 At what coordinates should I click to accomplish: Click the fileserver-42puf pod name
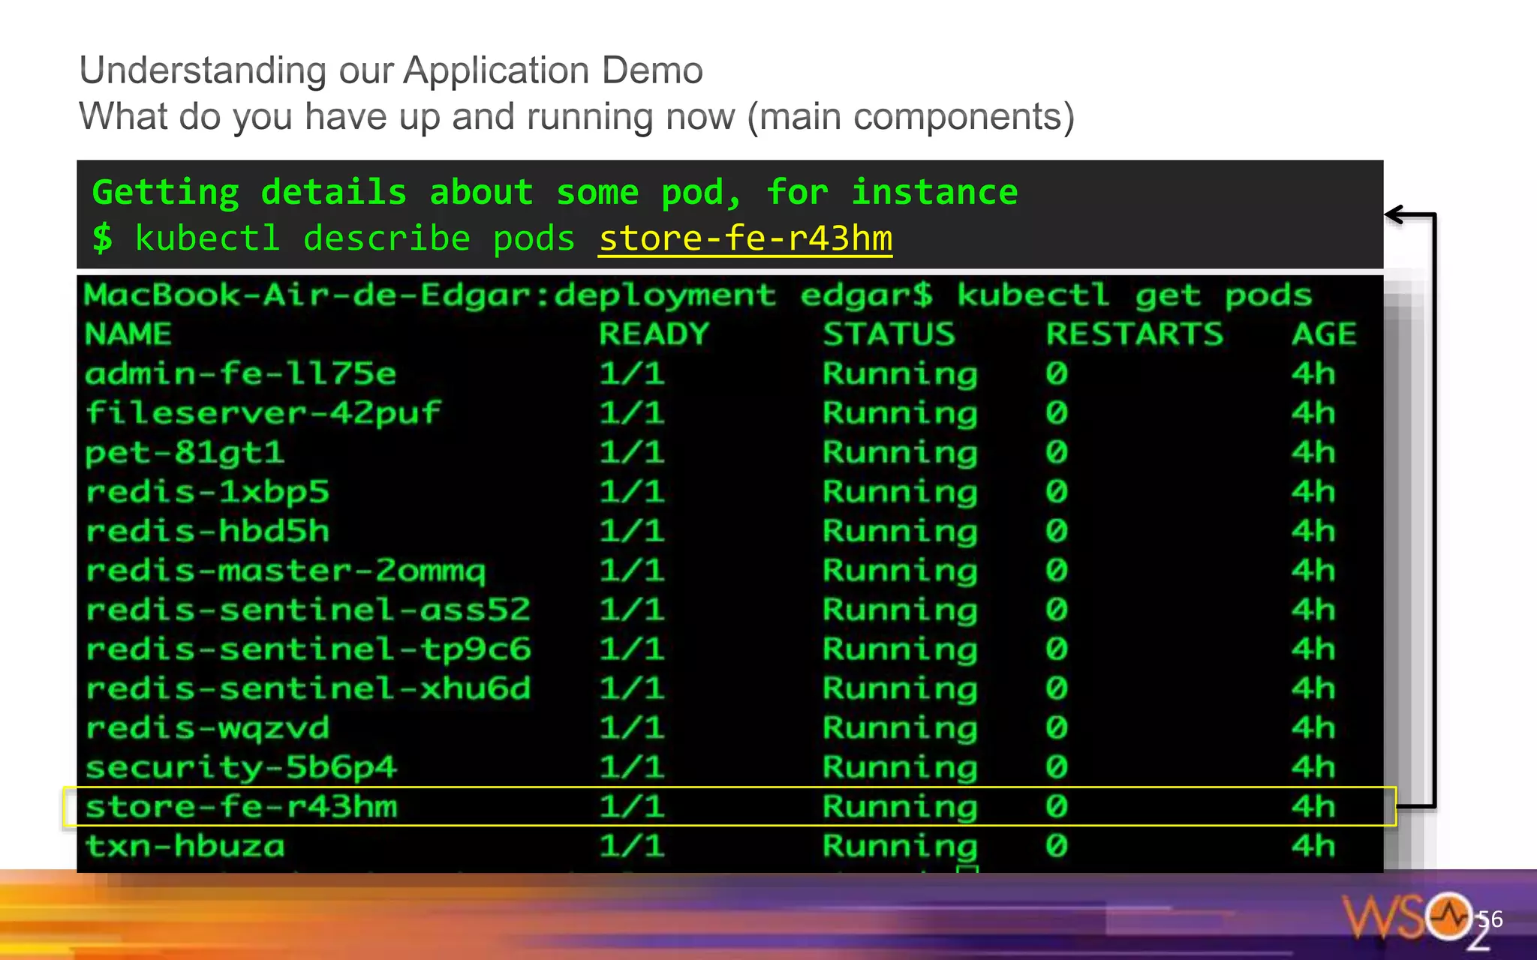[x=263, y=413]
